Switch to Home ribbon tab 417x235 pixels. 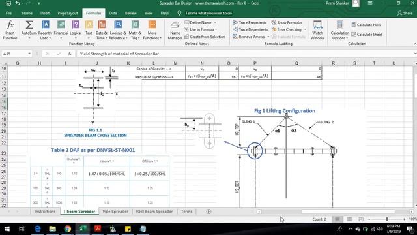pos(27,13)
